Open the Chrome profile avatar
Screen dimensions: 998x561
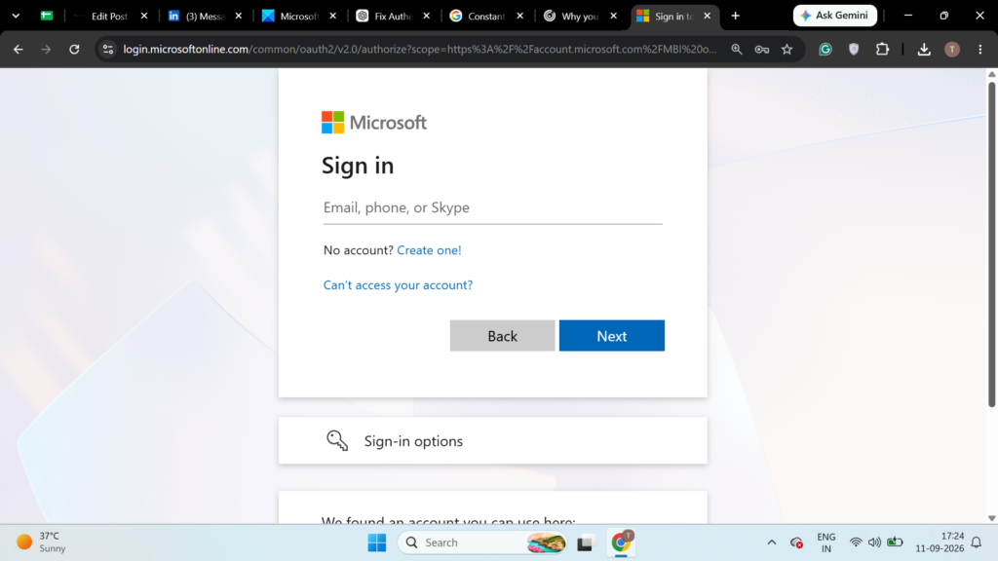click(952, 49)
